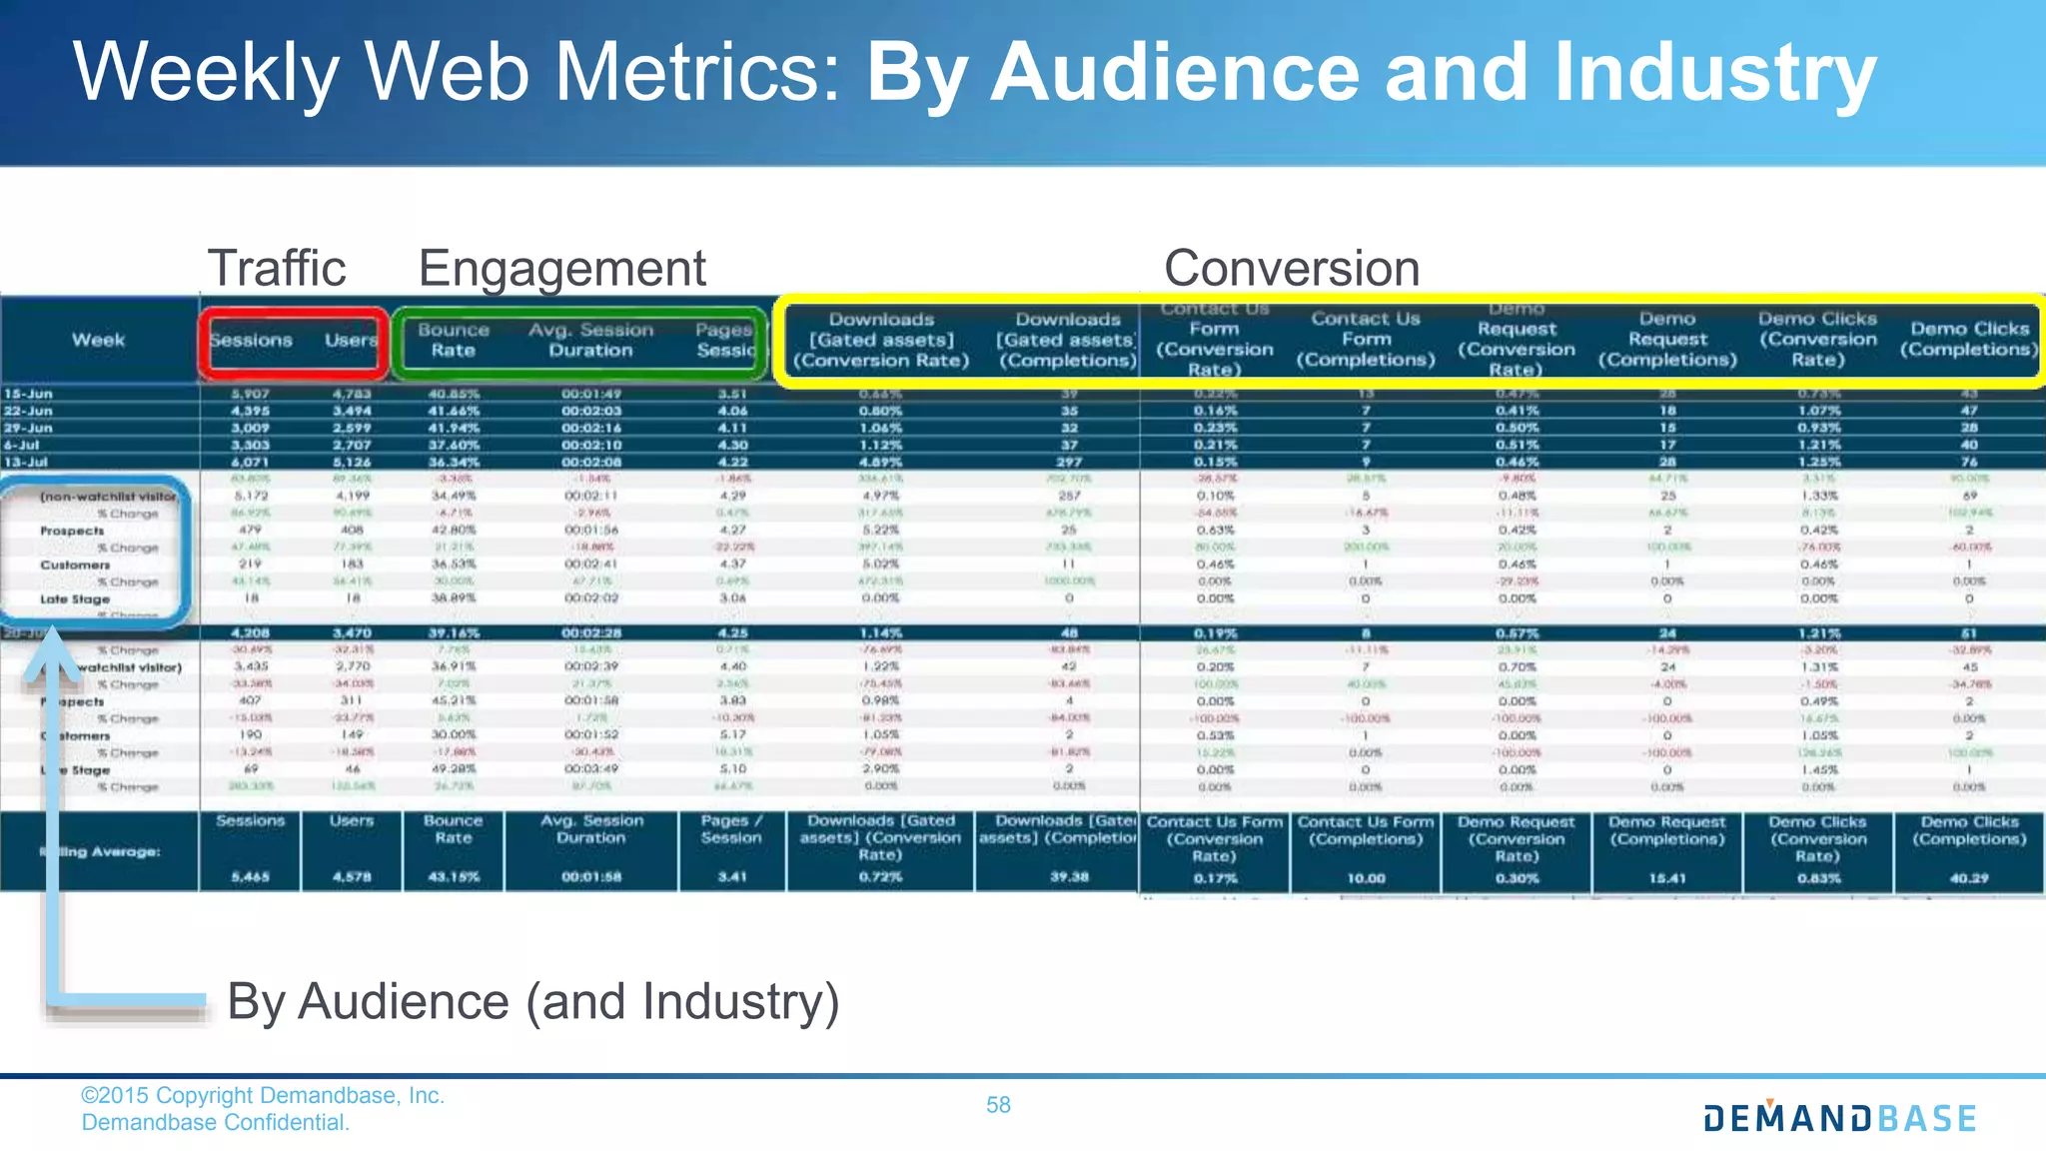
Task: Click duration 00:02:10 in 6-Jul row
Action: coord(591,445)
